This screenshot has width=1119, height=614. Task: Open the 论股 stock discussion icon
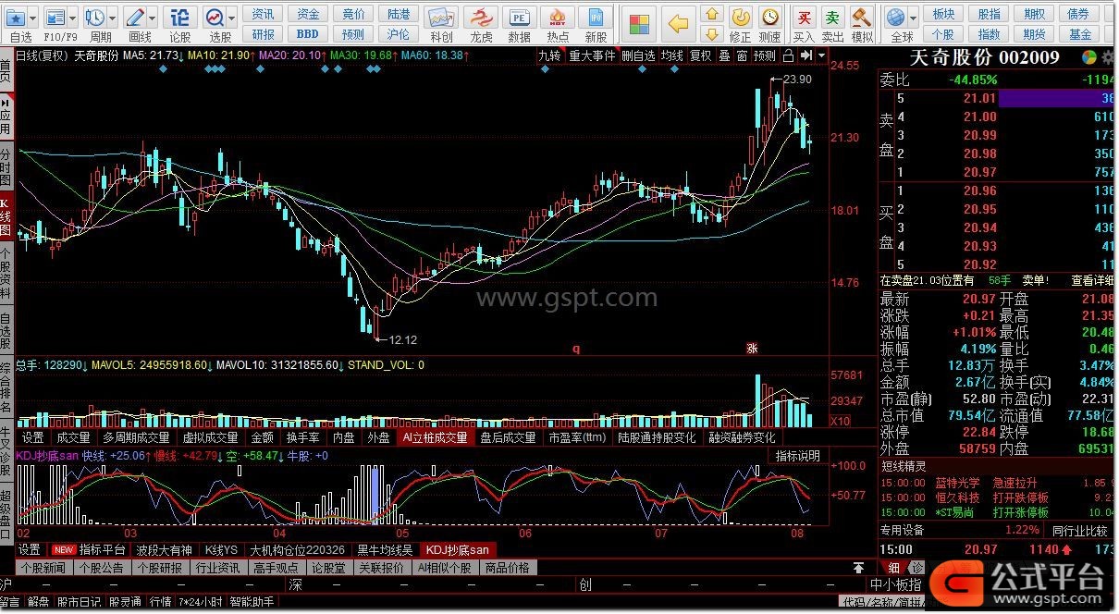pyautogui.click(x=180, y=18)
